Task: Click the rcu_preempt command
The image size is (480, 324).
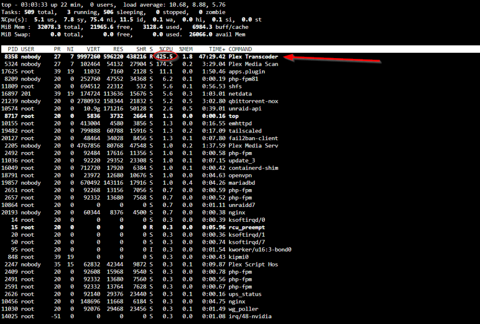Action: pyautogui.click(x=247, y=227)
